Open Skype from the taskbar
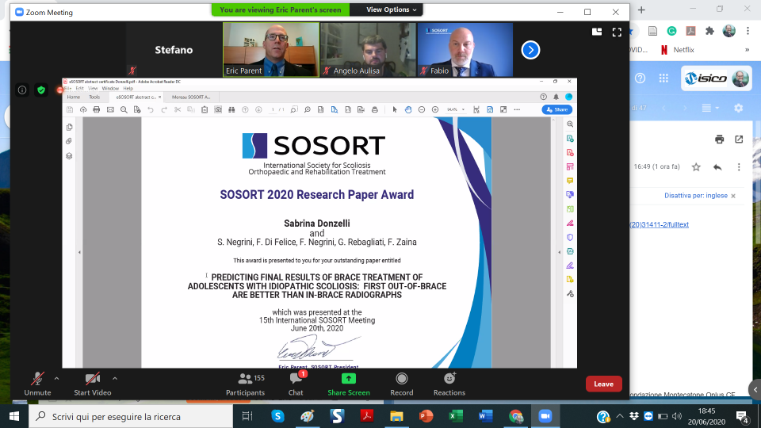 [277, 416]
